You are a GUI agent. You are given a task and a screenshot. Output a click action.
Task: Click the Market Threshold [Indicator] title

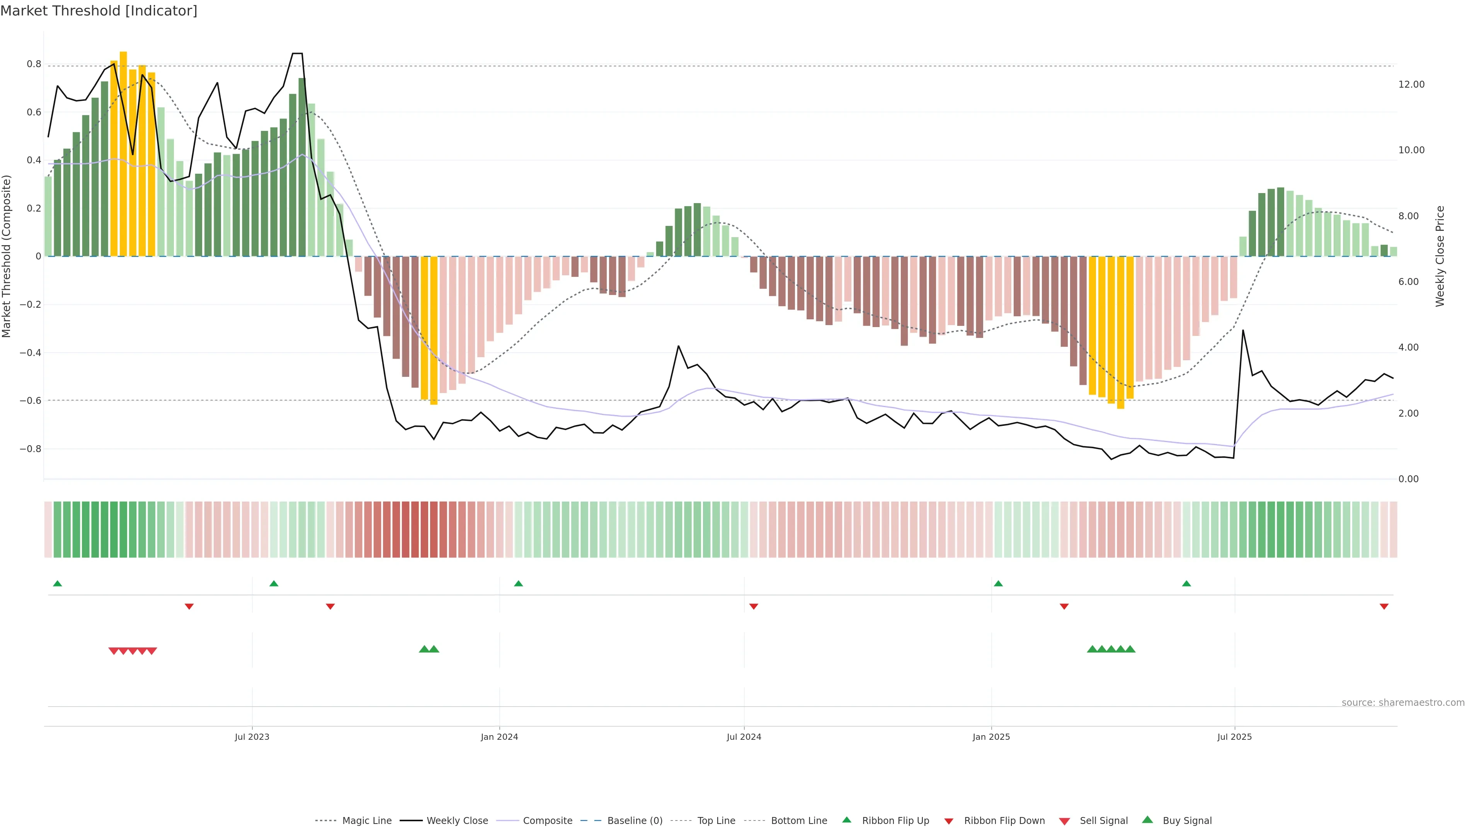tap(99, 11)
